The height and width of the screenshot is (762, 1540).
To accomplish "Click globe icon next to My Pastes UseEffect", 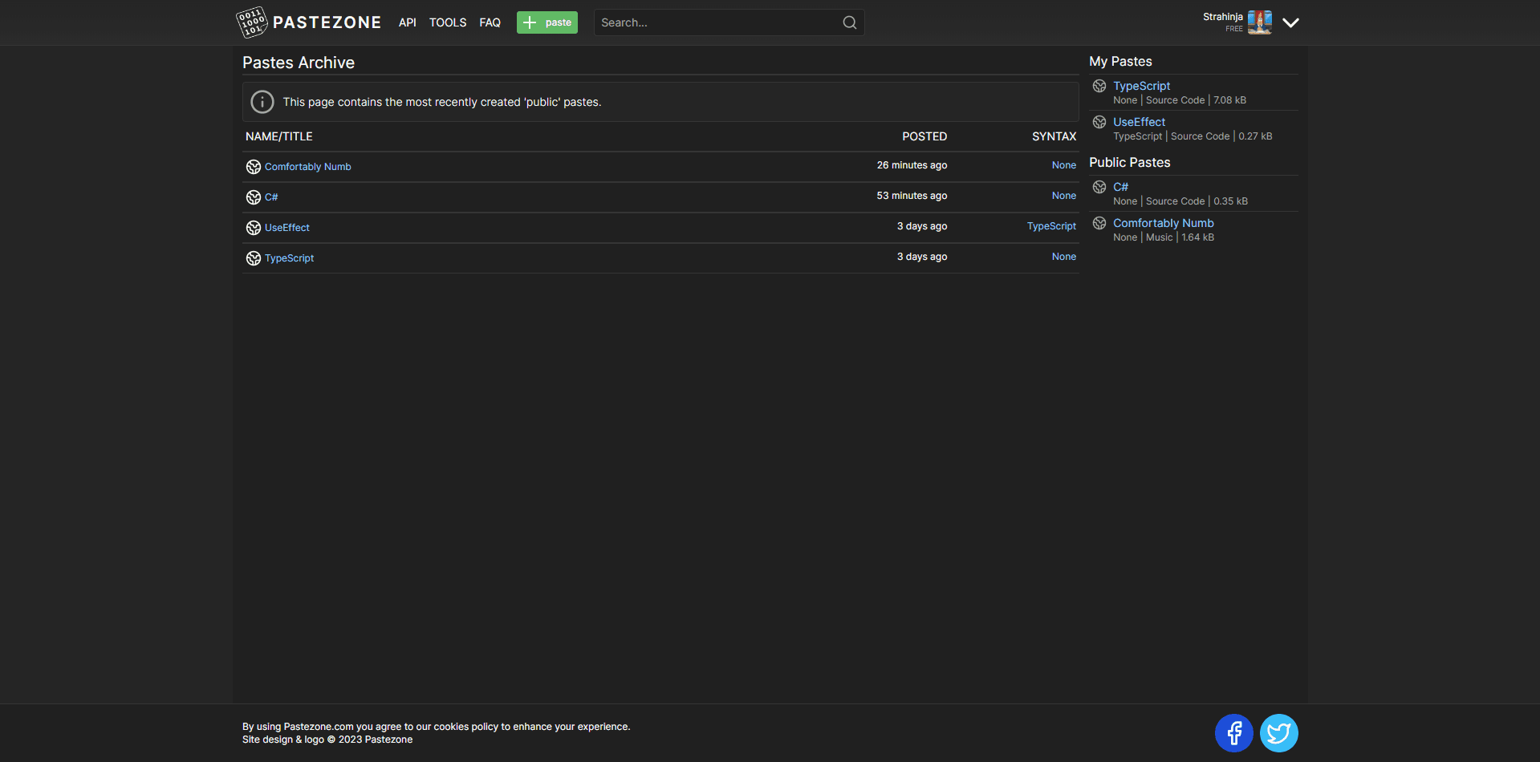I will coord(1099,122).
